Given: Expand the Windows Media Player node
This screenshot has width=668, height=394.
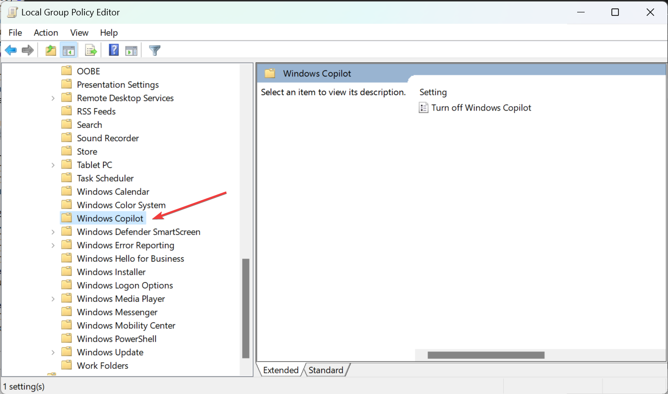Looking at the screenshot, I should coord(53,299).
